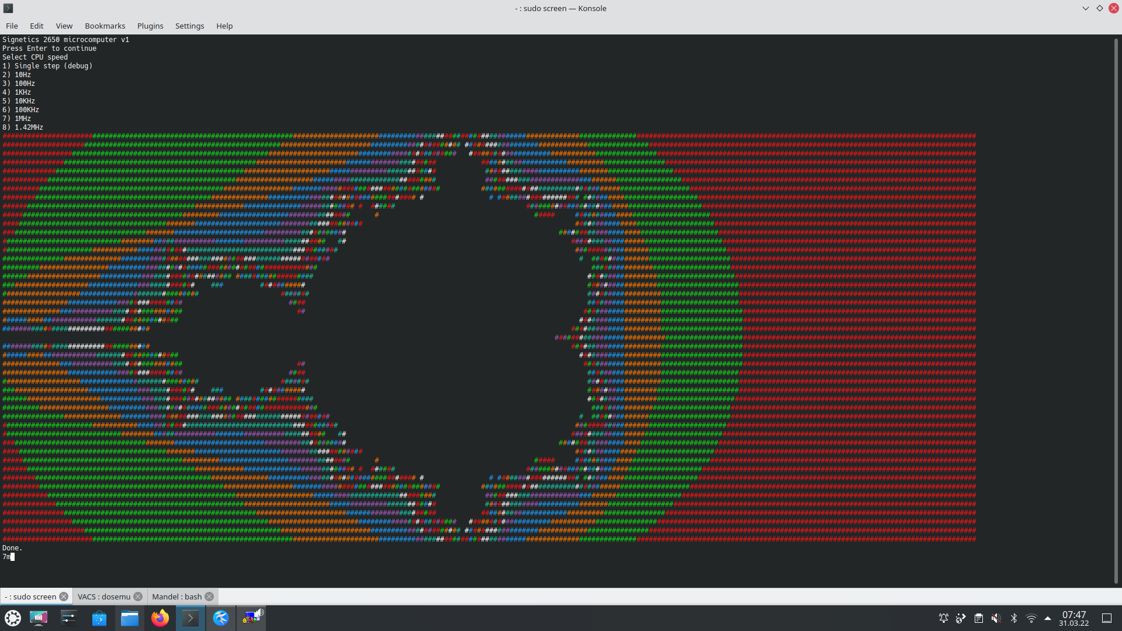Click the Bluetooth tray icon
The width and height of the screenshot is (1122, 631).
click(x=1014, y=618)
